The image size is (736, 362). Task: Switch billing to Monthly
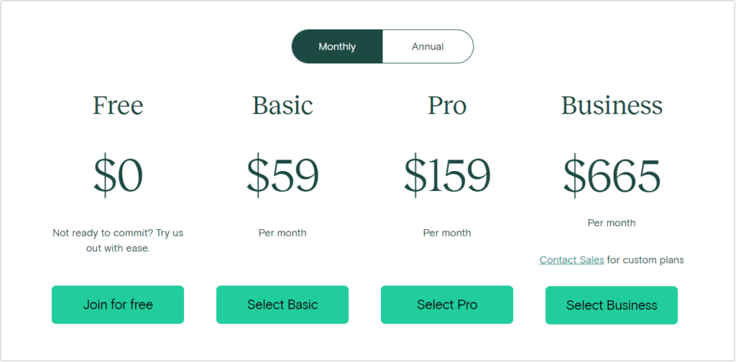click(337, 47)
